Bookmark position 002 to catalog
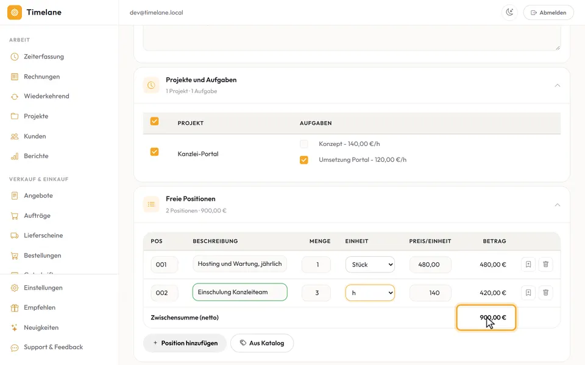The height and width of the screenshot is (365, 585). [528, 293]
